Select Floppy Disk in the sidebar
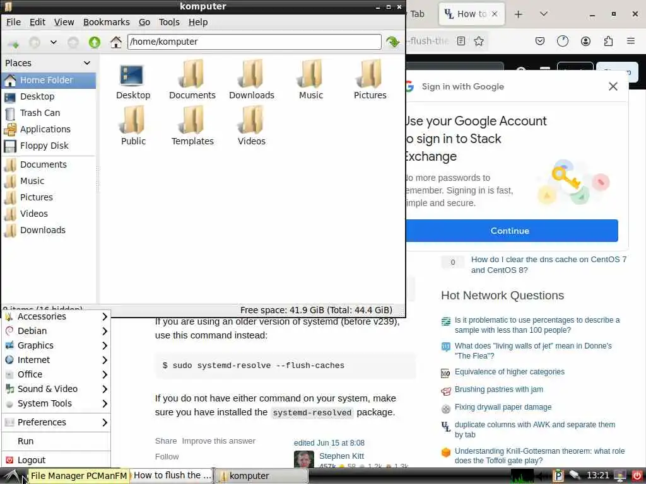 49,146
